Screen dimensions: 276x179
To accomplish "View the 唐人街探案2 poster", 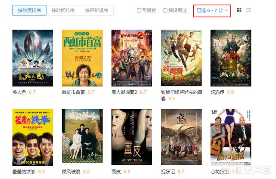I will pos(132,58).
